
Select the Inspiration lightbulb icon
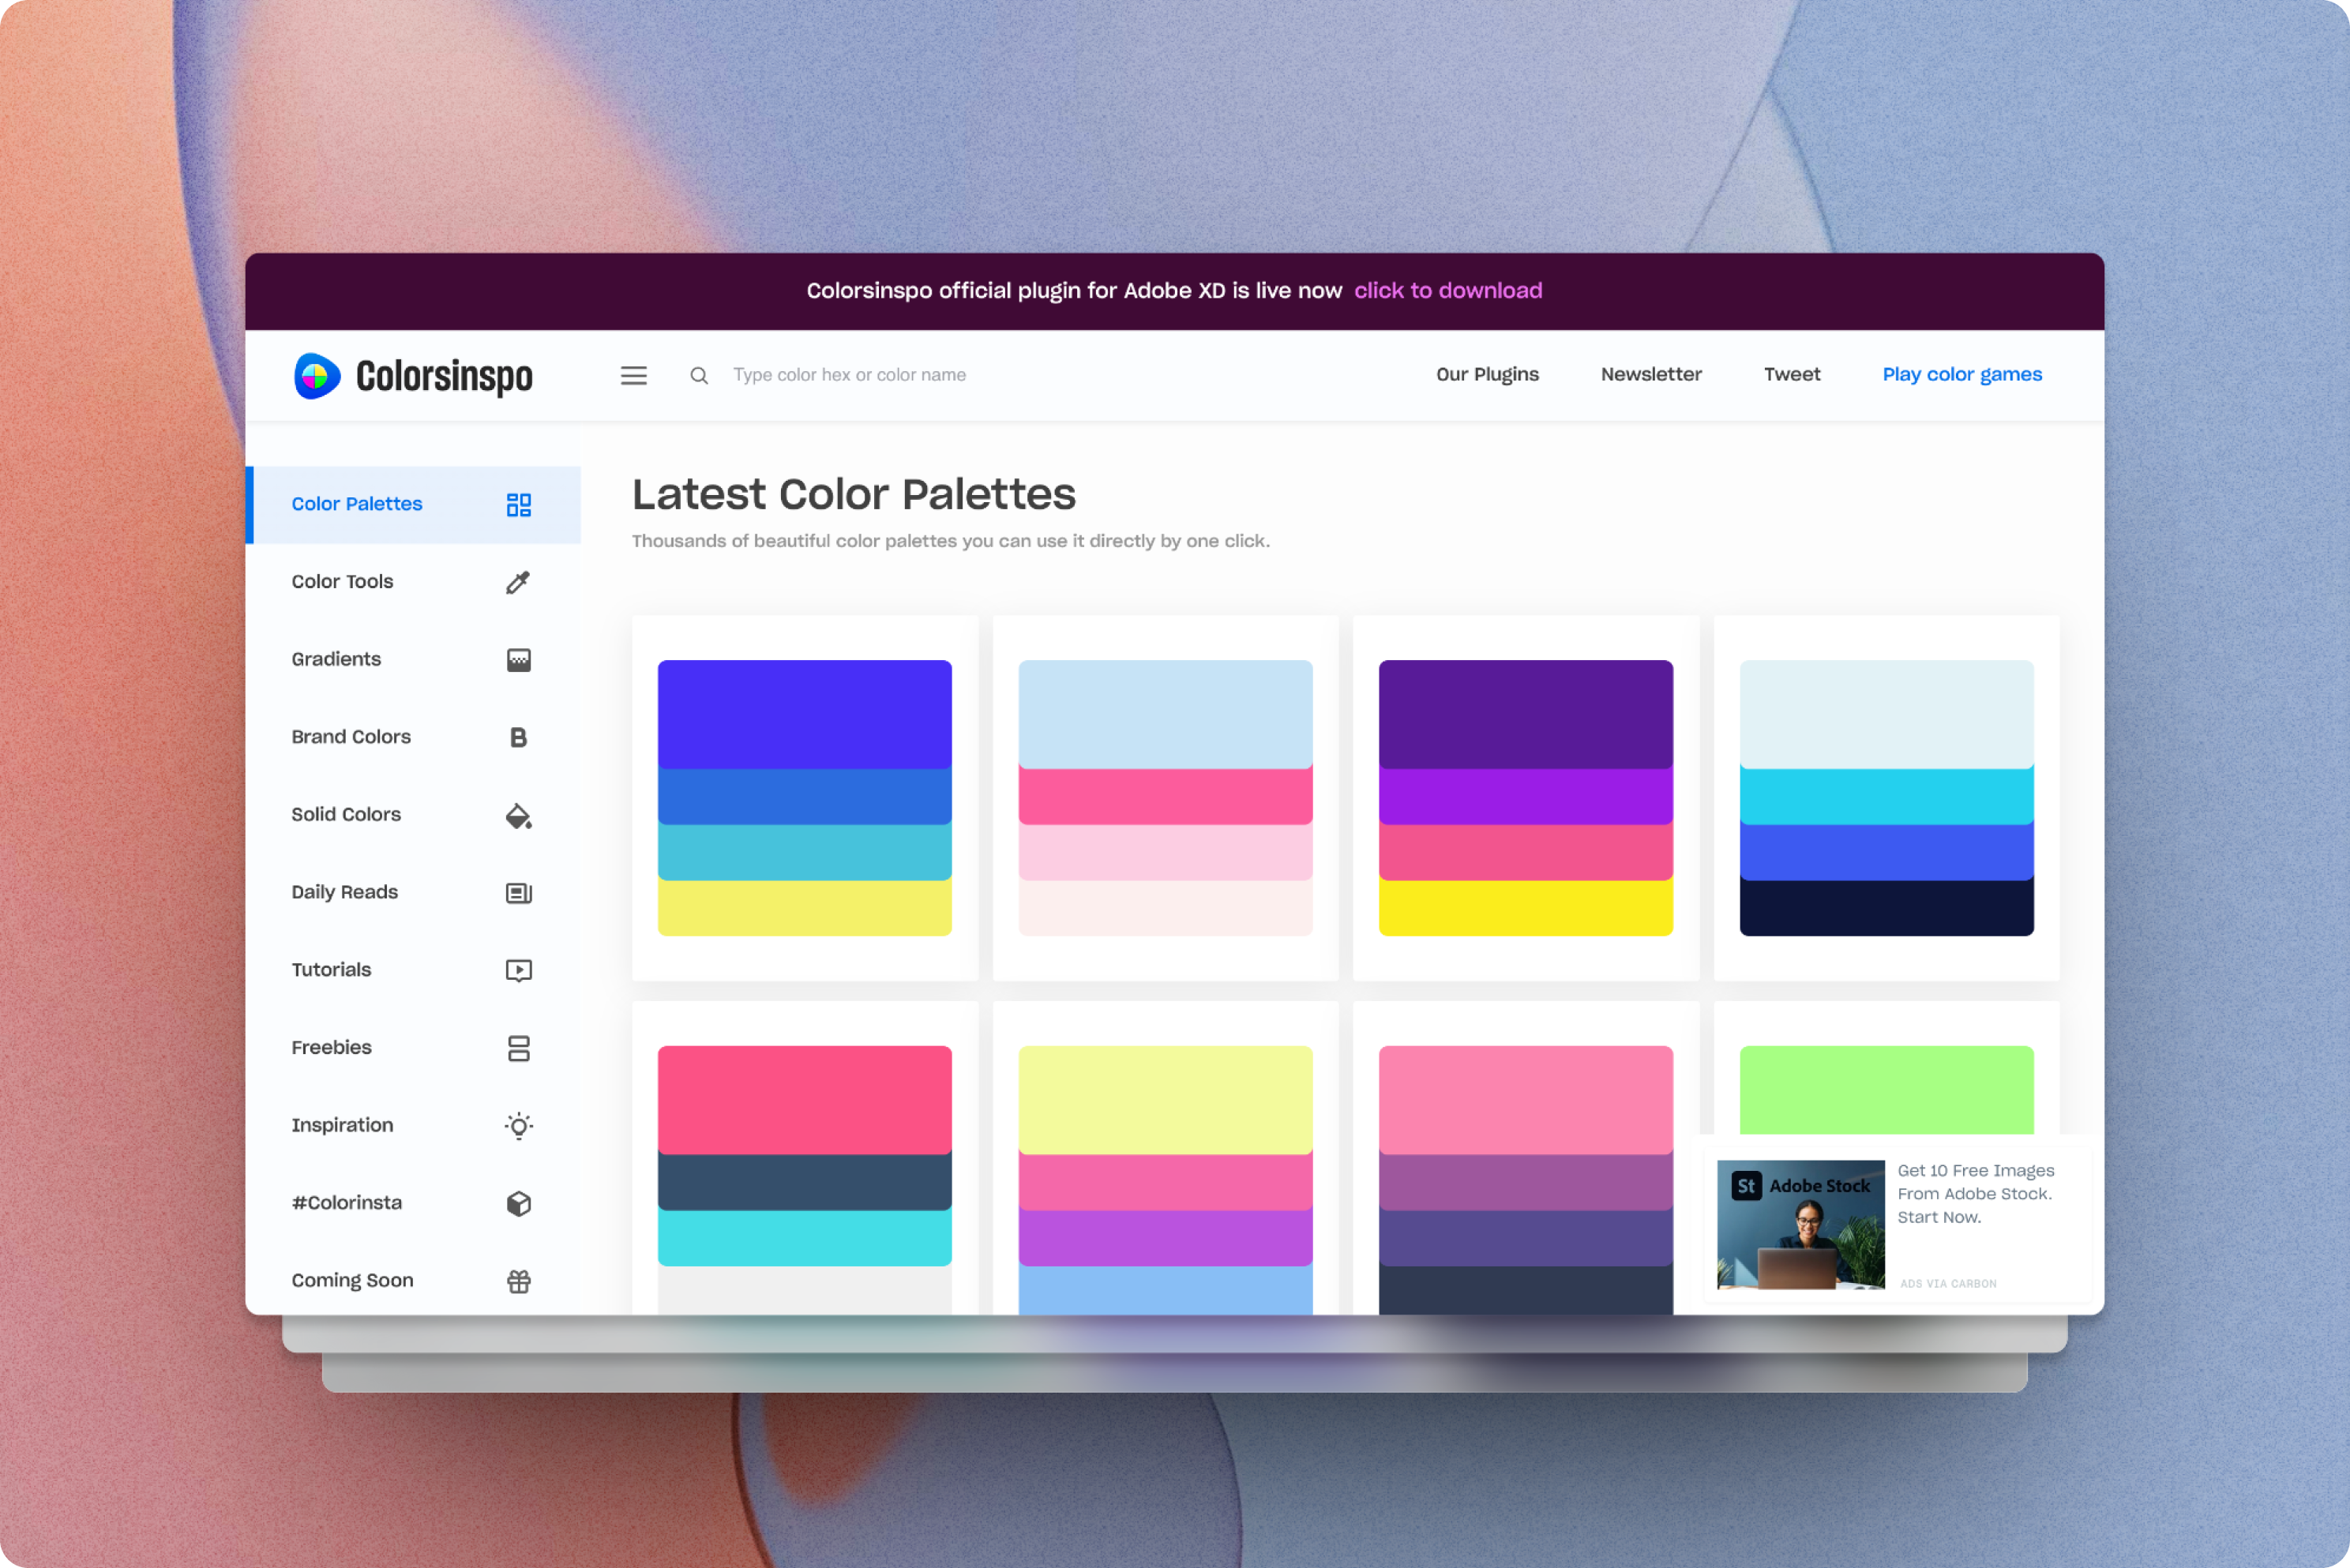pyautogui.click(x=518, y=1125)
